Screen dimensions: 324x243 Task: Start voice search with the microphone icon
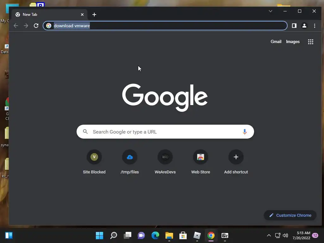point(245,132)
